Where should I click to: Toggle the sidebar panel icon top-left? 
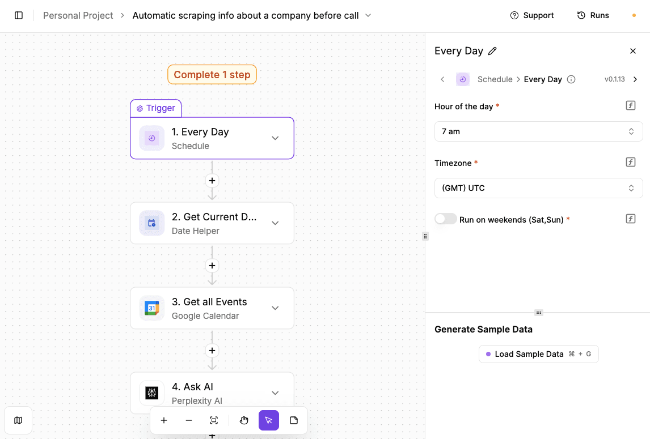click(19, 15)
